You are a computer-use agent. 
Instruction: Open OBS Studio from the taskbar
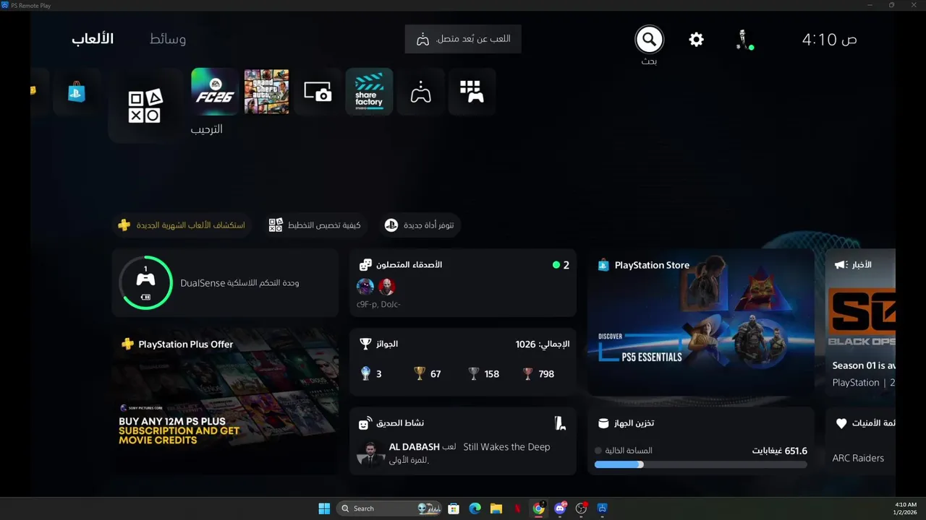(x=581, y=508)
